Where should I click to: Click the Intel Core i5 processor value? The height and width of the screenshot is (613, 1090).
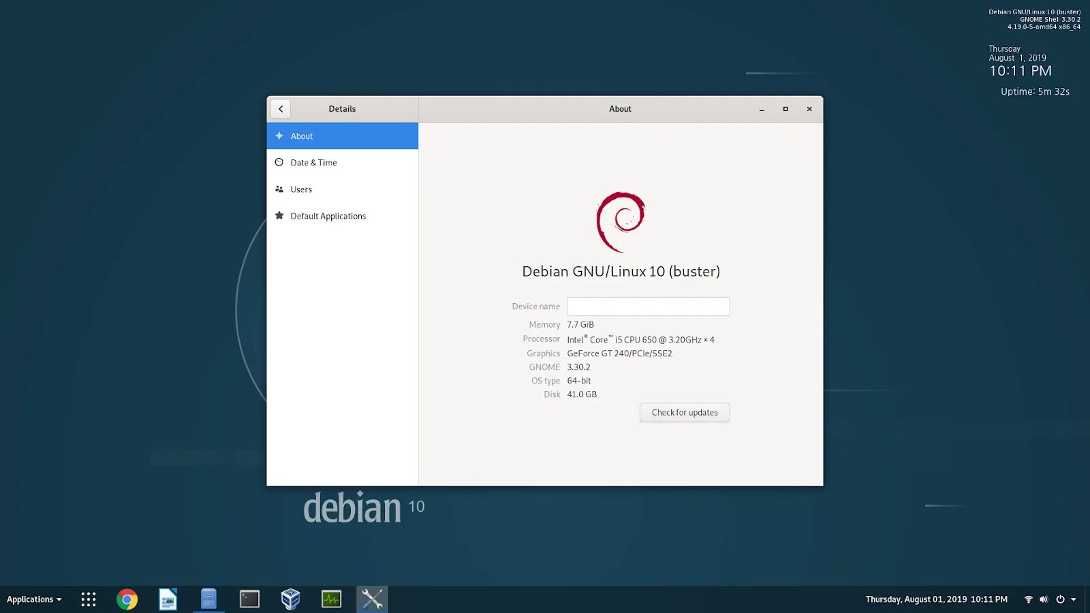pos(640,339)
